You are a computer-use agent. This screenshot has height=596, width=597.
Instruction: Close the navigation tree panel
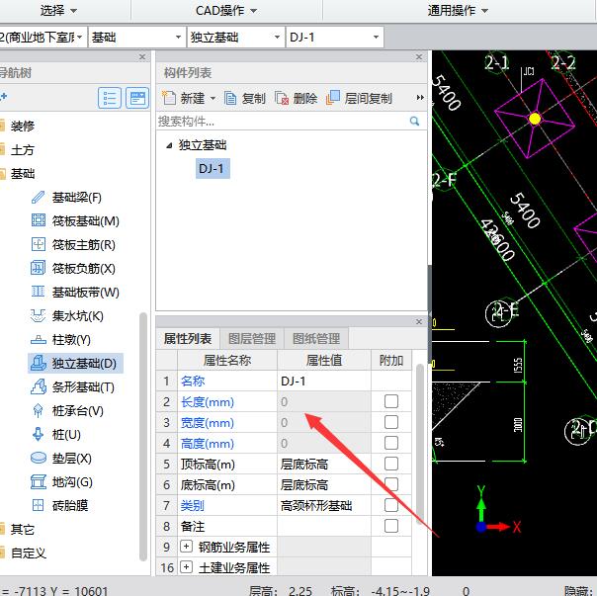click(x=142, y=56)
